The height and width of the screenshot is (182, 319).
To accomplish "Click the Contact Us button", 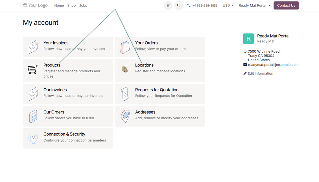I will [x=286, y=5].
